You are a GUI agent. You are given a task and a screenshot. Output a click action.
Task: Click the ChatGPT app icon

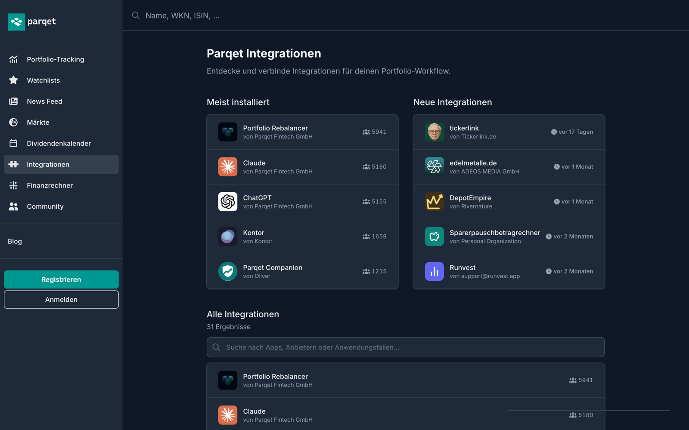click(x=228, y=202)
